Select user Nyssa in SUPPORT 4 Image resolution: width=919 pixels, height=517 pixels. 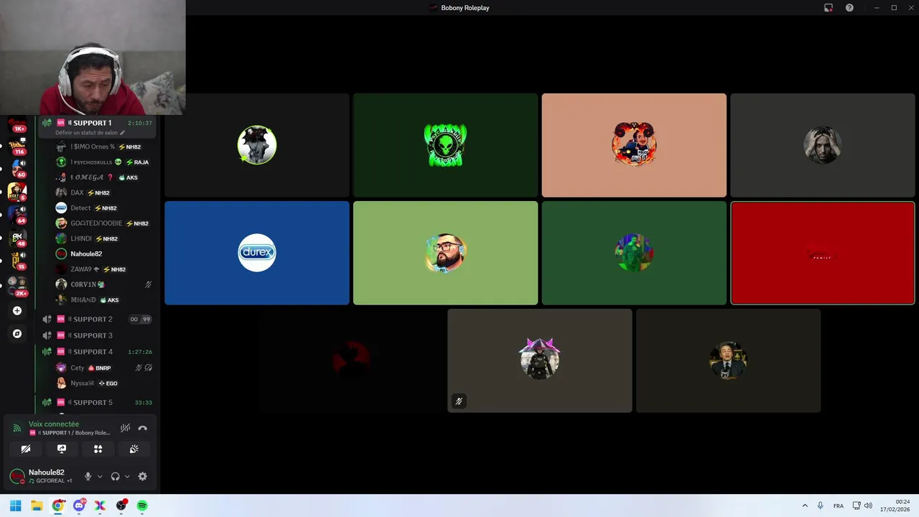104,383
